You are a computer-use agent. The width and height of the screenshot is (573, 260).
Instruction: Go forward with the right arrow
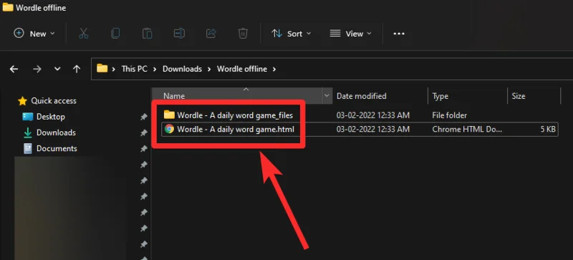click(37, 69)
